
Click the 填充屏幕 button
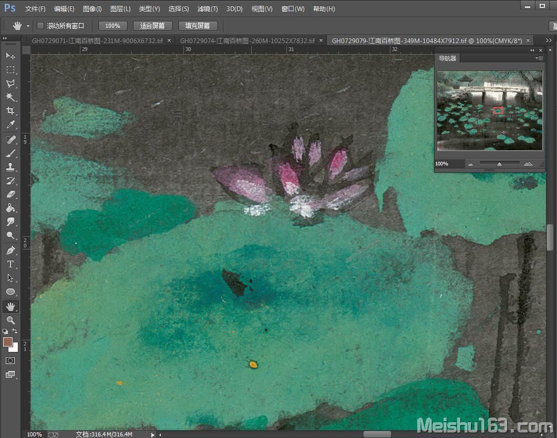point(198,26)
